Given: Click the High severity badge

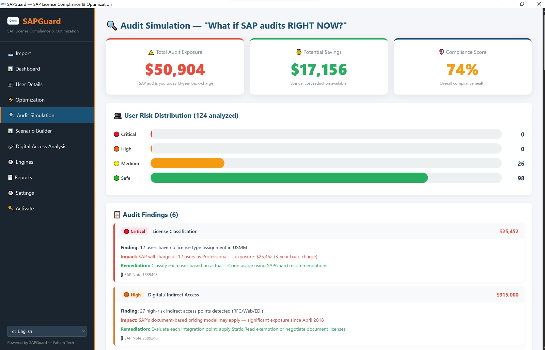Looking at the screenshot, I should tap(132, 295).
